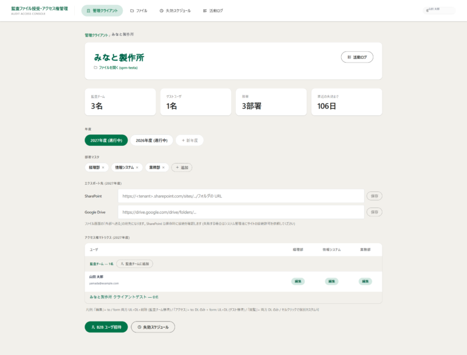Open the ファイル nav tab
The height and width of the screenshot is (355, 467).
click(x=139, y=11)
